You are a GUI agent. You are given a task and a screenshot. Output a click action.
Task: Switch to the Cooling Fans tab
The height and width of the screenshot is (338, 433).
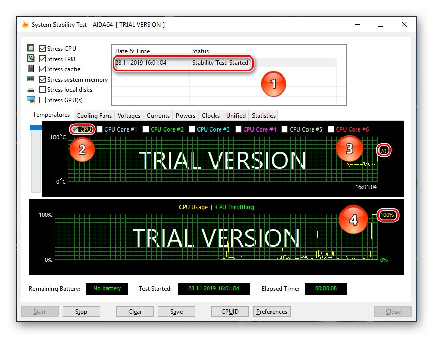coord(94,116)
